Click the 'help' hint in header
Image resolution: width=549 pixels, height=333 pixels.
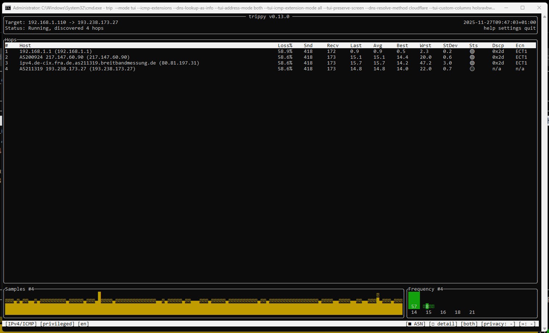click(x=490, y=28)
